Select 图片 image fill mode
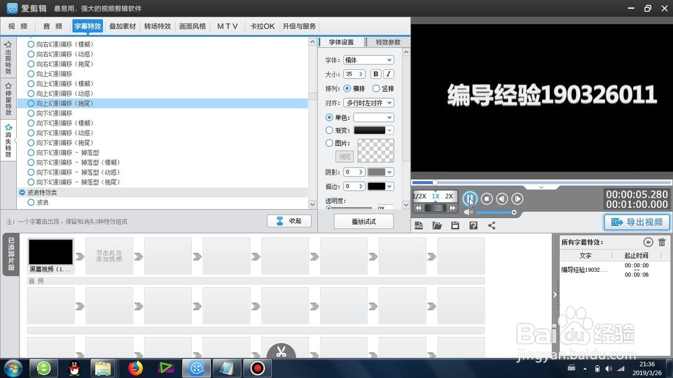 pos(329,143)
